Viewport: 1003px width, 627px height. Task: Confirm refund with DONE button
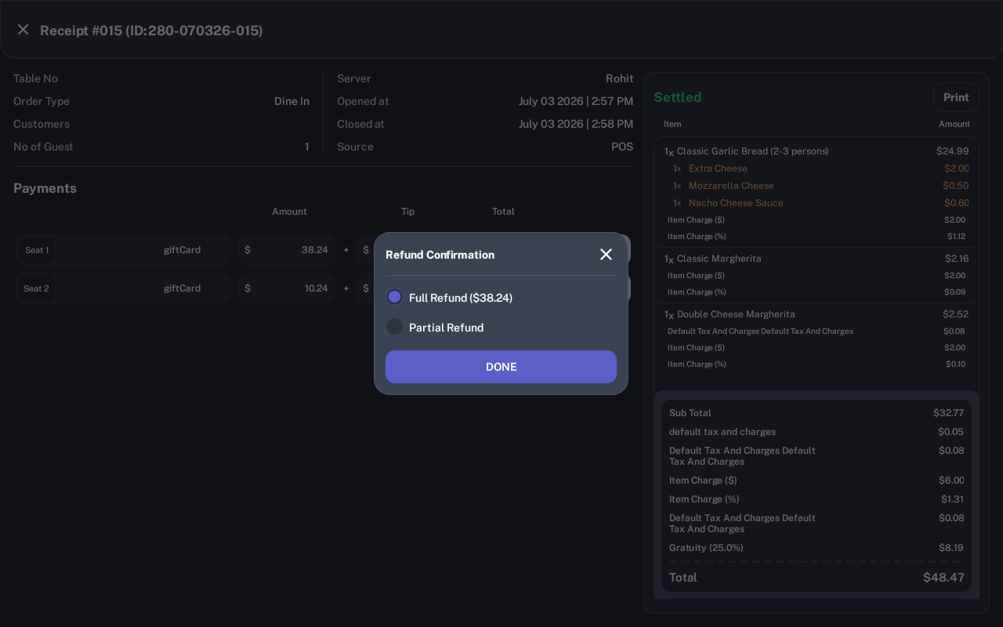pos(501,367)
